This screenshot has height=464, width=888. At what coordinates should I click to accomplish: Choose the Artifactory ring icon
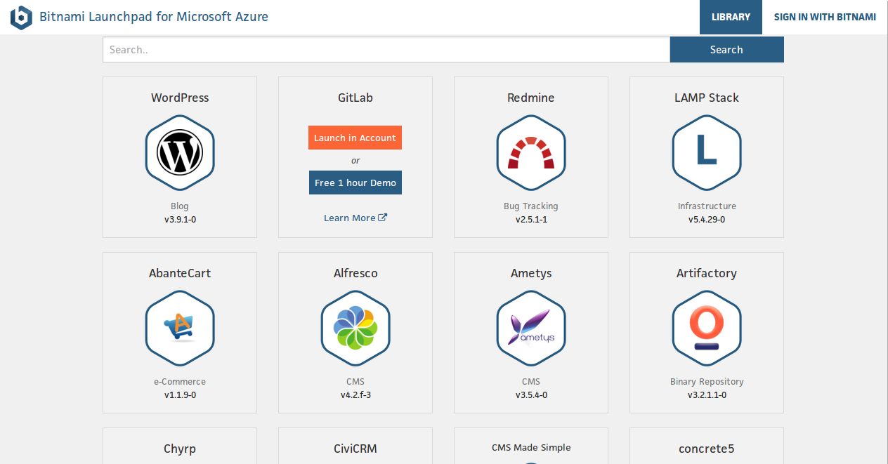pos(707,328)
